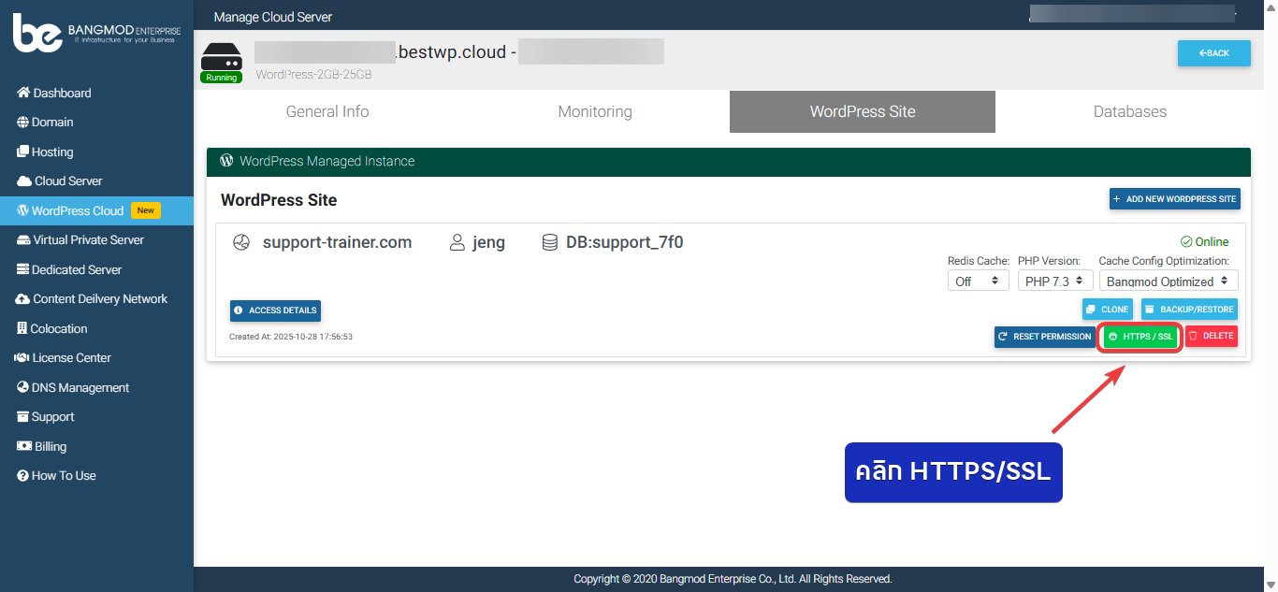Click the red Delete button
Image resolution: width=1278 pixels, height=592 pixels.
(1211, 336)
